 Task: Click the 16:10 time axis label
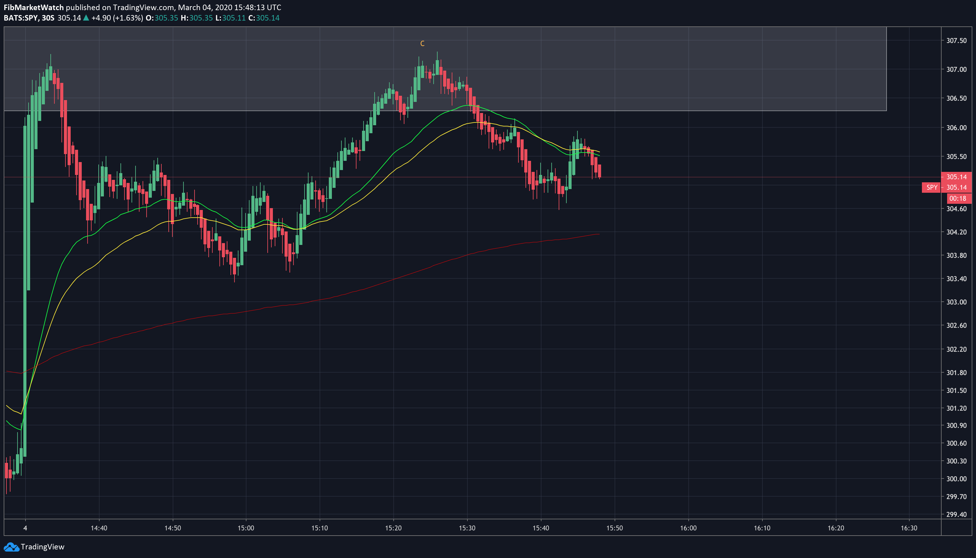point(762,528)
